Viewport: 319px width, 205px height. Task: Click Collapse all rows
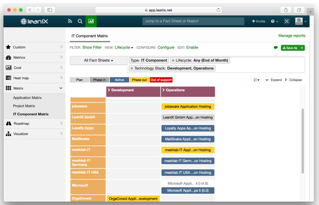[x=293, y=80]
